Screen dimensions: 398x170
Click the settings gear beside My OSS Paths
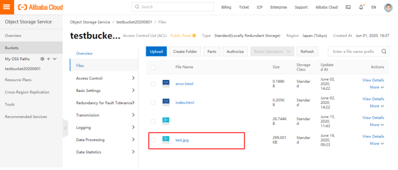coord(42,59)
